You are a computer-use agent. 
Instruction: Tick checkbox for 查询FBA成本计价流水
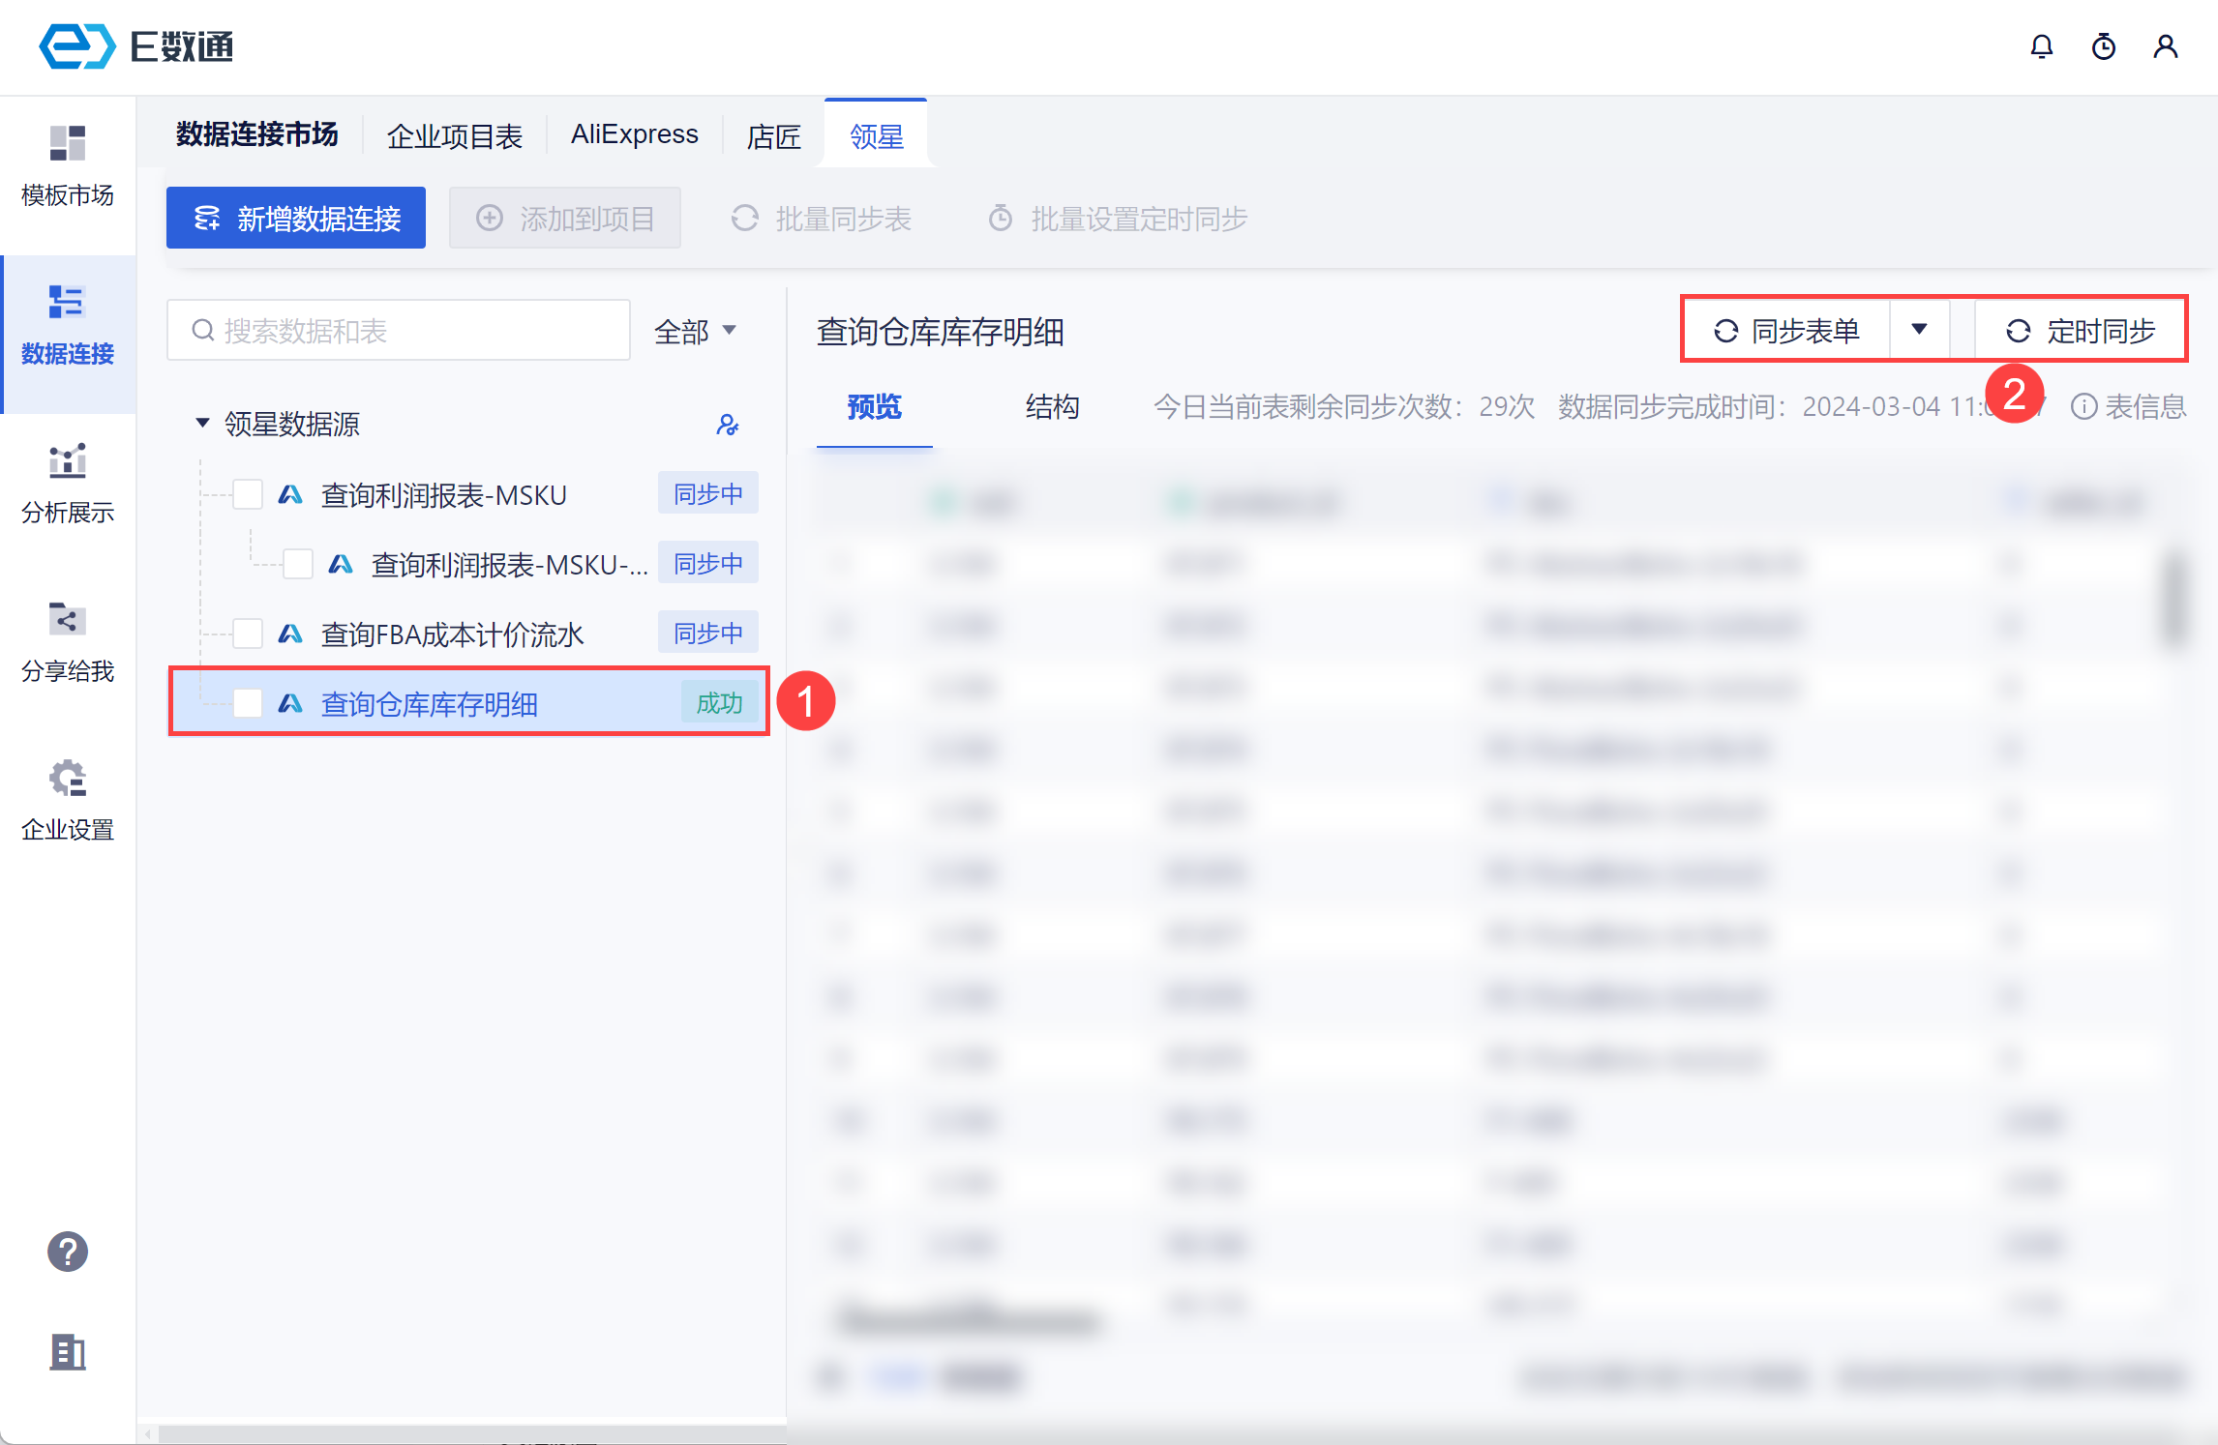coord(248,634)
